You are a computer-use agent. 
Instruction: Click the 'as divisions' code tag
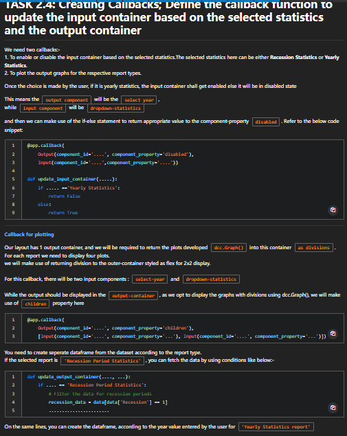click(313, 247)
